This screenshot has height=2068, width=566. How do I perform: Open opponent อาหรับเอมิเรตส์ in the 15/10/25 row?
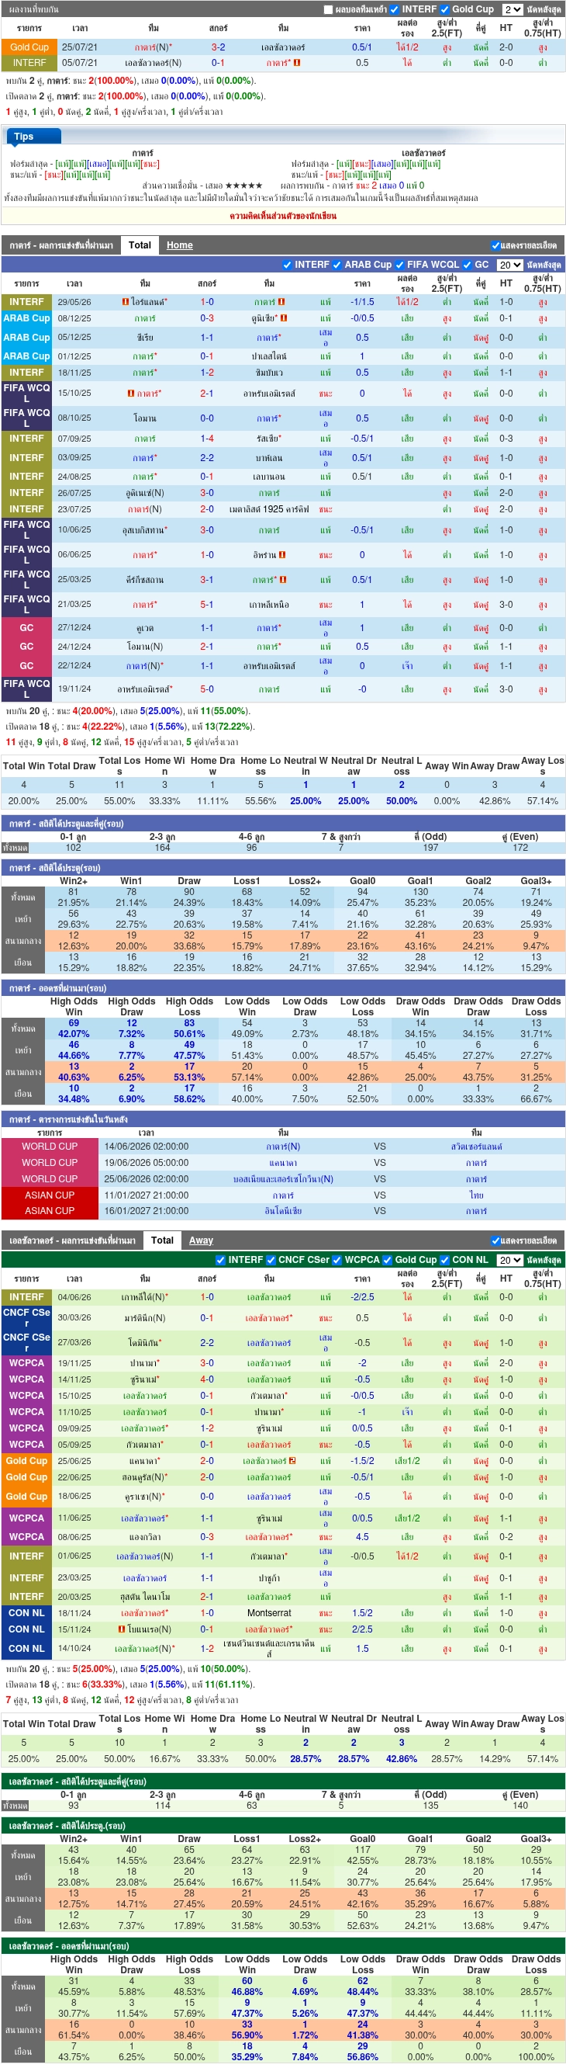pos(269,394)
